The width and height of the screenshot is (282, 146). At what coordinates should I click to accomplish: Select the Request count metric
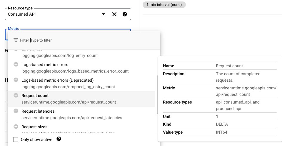point(69,99)
